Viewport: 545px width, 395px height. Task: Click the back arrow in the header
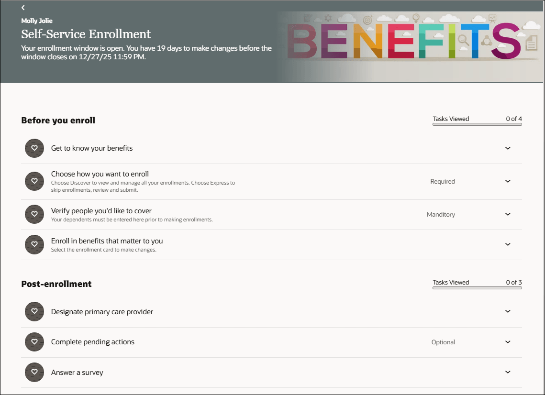22,8
